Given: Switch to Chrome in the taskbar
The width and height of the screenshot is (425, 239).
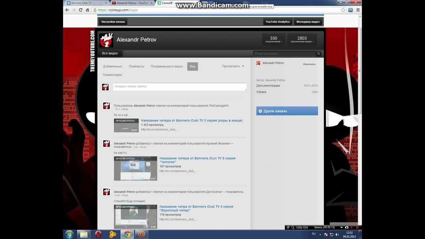Looking at the screenshot, I should (x=127, y=234).
